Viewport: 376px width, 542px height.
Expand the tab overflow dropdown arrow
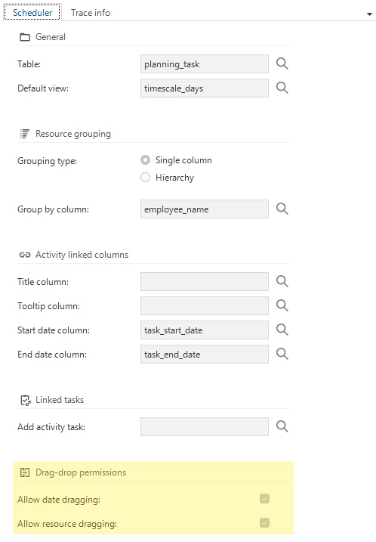pos(369,14)
